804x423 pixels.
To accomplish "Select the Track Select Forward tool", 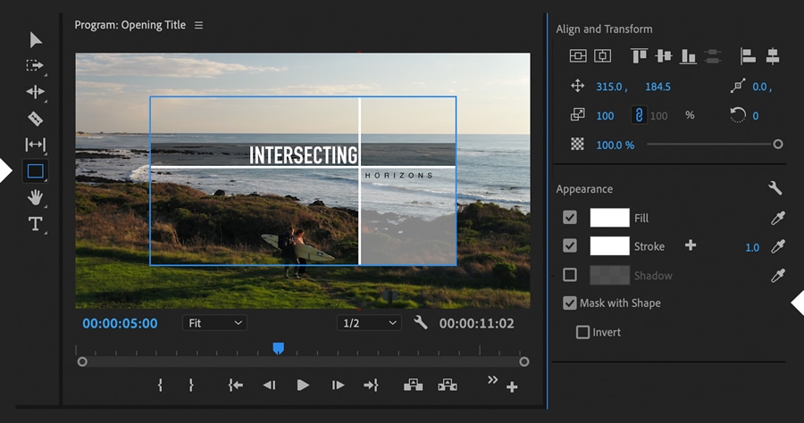I will point(35,65).
